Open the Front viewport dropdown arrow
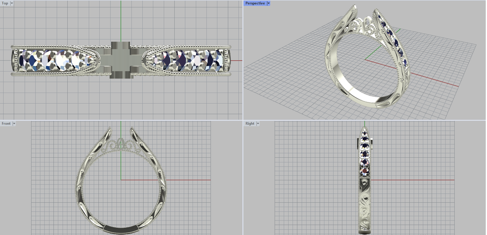The width and height of the screenshot is (487, 235). point(14,123)
